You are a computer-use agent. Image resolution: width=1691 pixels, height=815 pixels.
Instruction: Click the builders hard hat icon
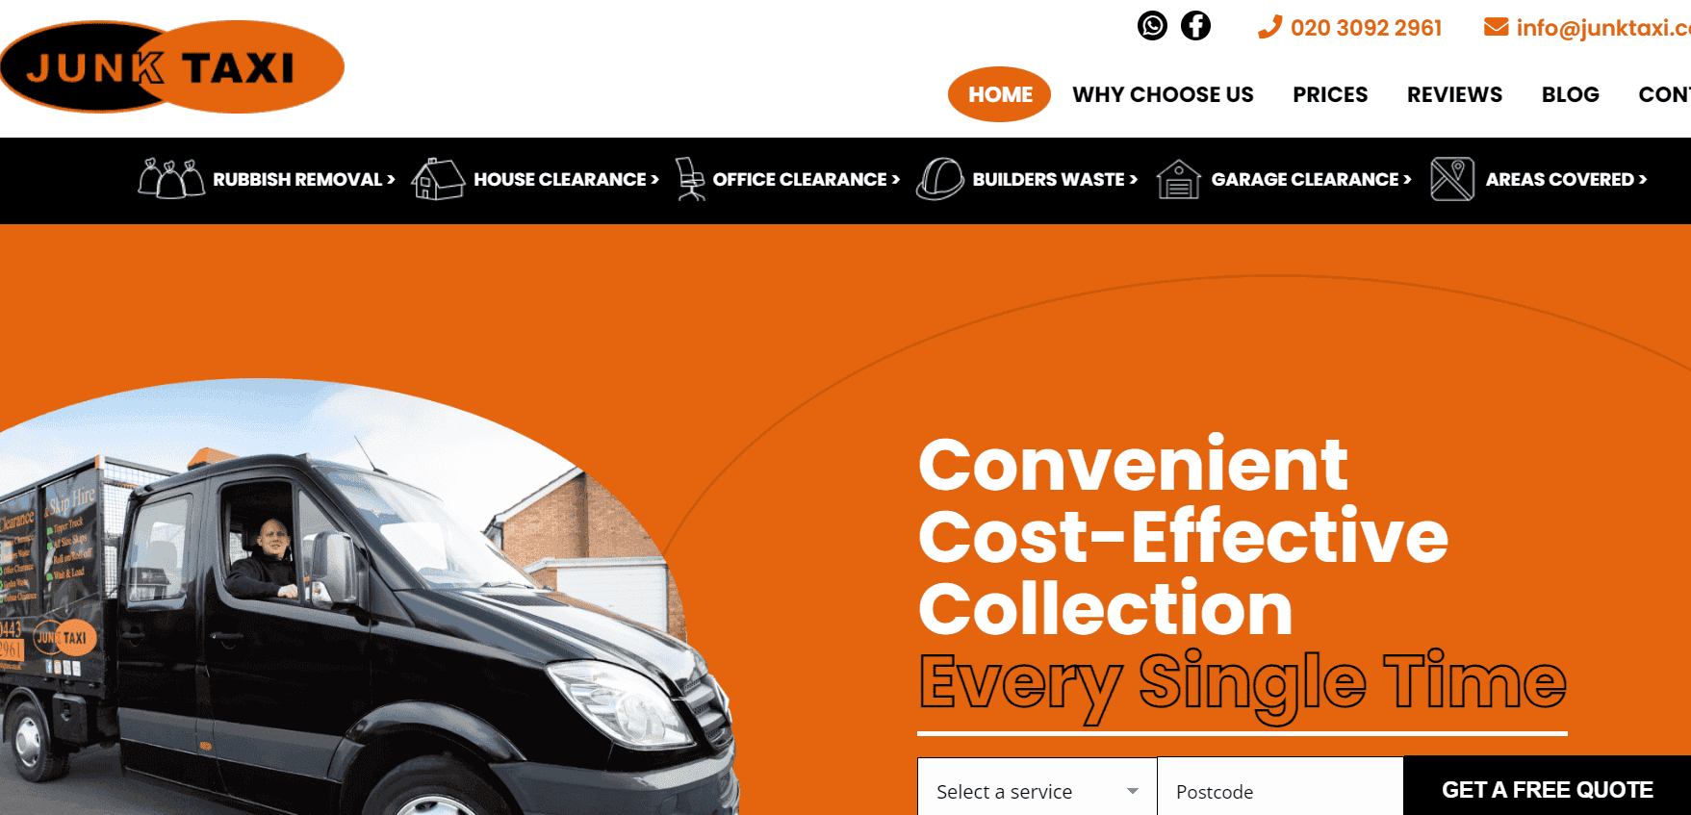pos(939,179)
